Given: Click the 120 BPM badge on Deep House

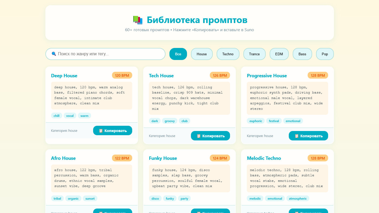Looking at the screenshot, I should click(122, 75).
